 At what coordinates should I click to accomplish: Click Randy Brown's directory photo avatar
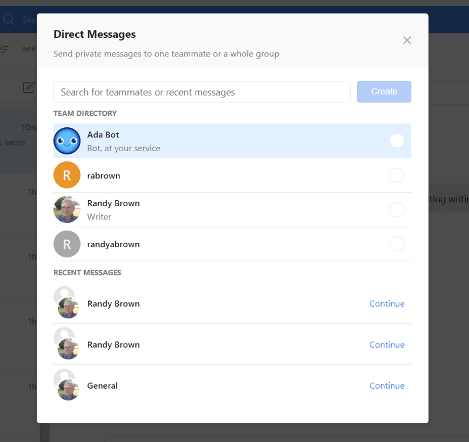pyautogui.click(x=67, y=209)
